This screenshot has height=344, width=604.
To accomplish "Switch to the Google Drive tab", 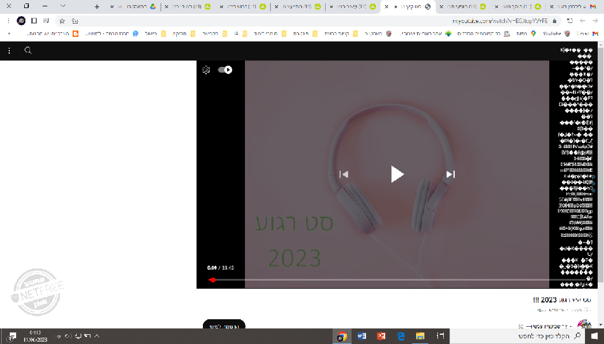I will pos(133,6).
